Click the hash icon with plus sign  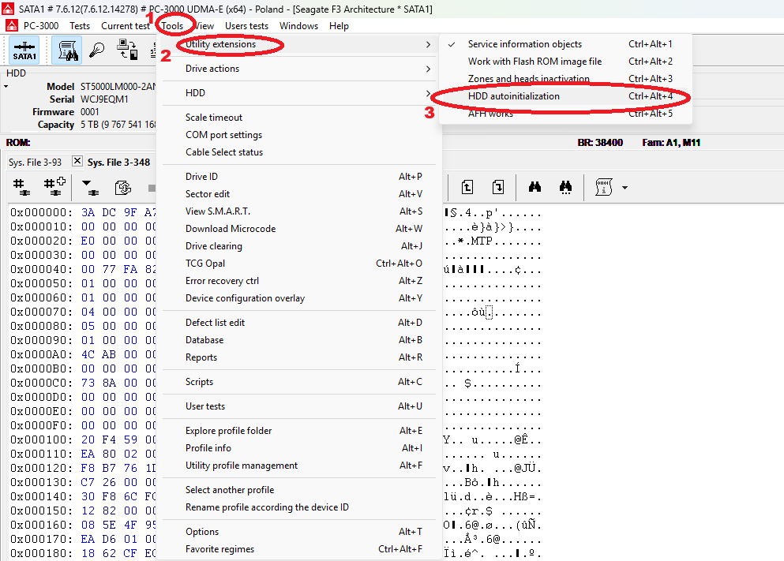[54, 188]
